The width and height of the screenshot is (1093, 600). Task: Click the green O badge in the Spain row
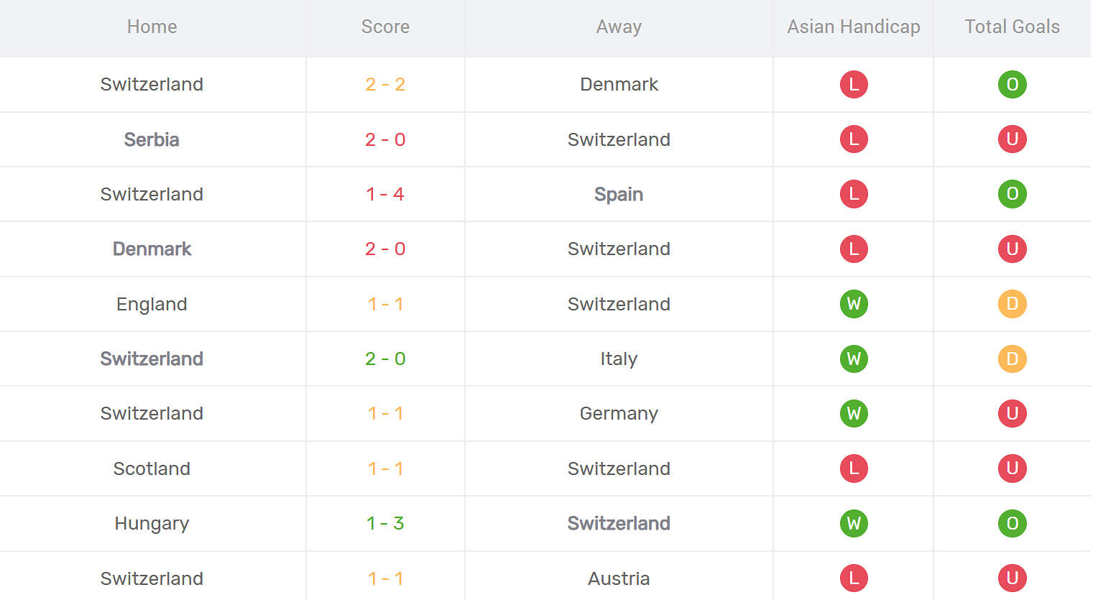click(1012, 193)
